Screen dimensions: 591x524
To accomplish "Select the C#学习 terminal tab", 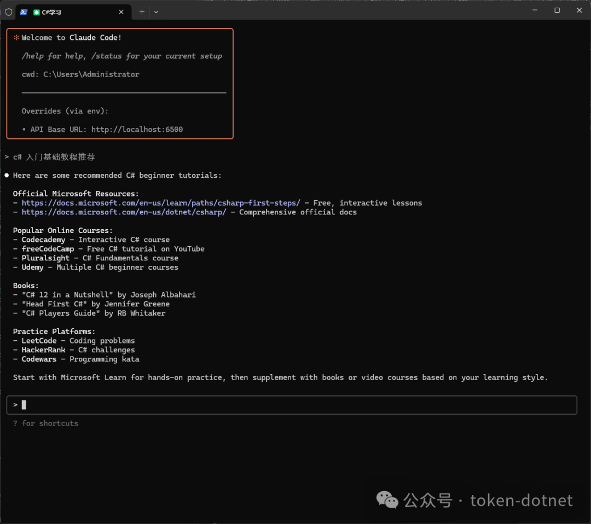I will [x=73, y=12].
